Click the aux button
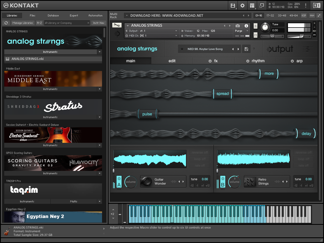 point(312,16)
